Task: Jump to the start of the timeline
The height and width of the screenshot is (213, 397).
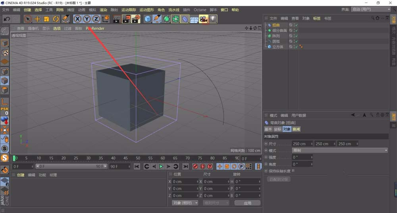Action: 137,167
